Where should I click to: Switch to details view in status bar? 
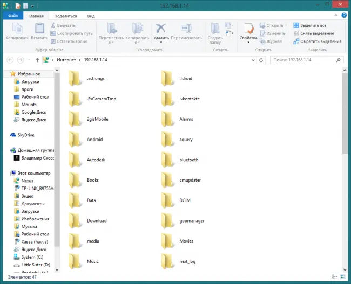click(334, 277)
